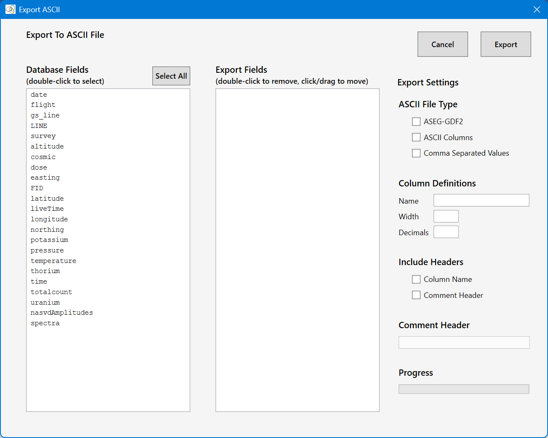The image size is (548, 438).
Task: Click the column Name input field
Action: 481,200
